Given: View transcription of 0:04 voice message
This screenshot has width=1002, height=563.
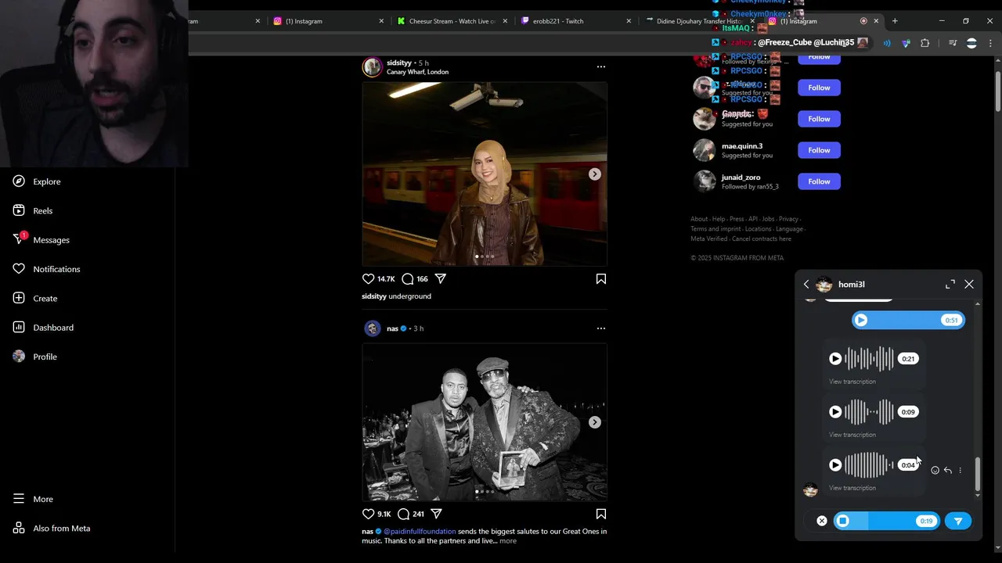Looking at the screenshot, I should tap(852, 488).
